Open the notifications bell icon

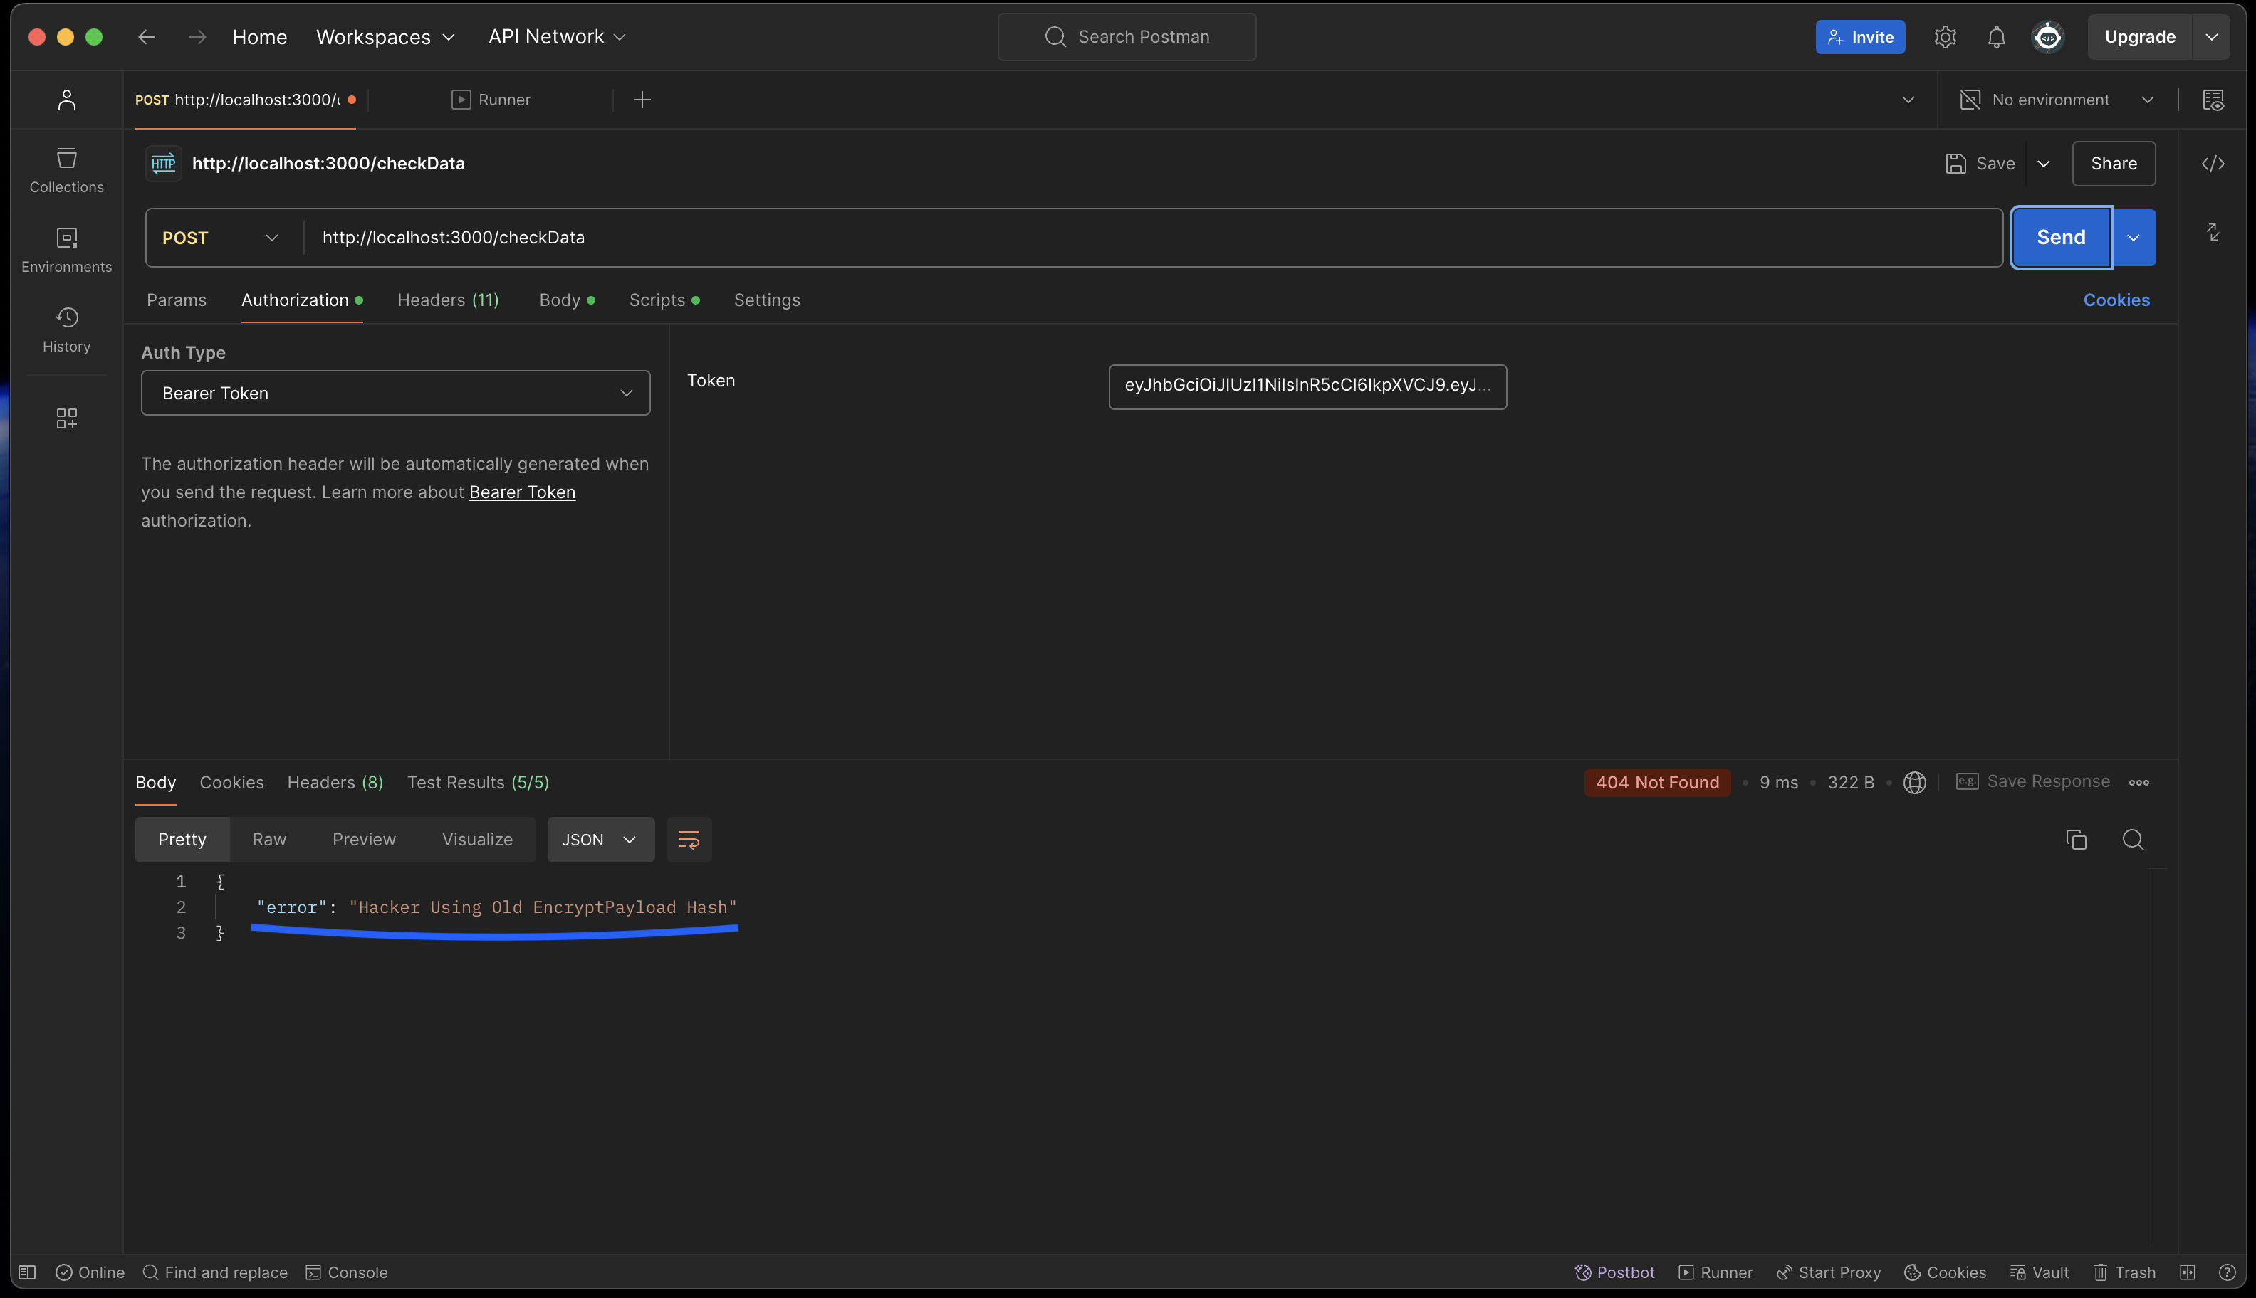click(1995, 36)
